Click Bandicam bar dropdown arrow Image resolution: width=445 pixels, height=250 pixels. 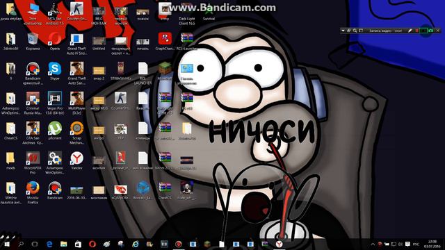[x=343, y=31]
